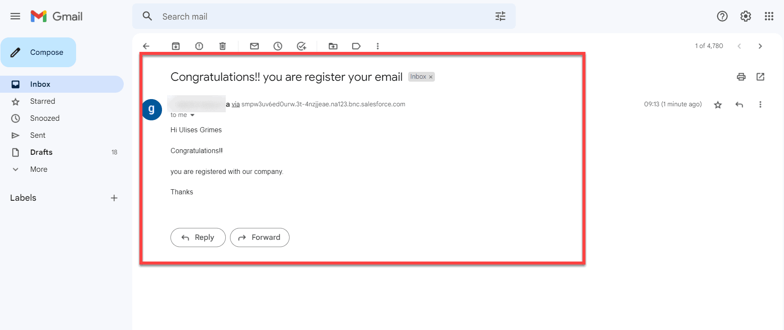784x330 pixels.
Task: Click the Gmail logo
Action: pos(57,16)
